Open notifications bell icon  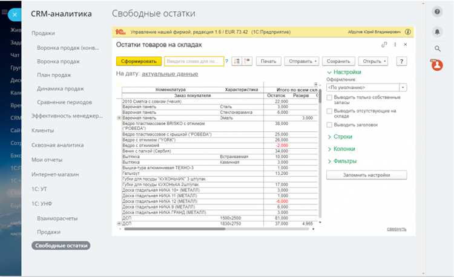[x=437, y=31]
